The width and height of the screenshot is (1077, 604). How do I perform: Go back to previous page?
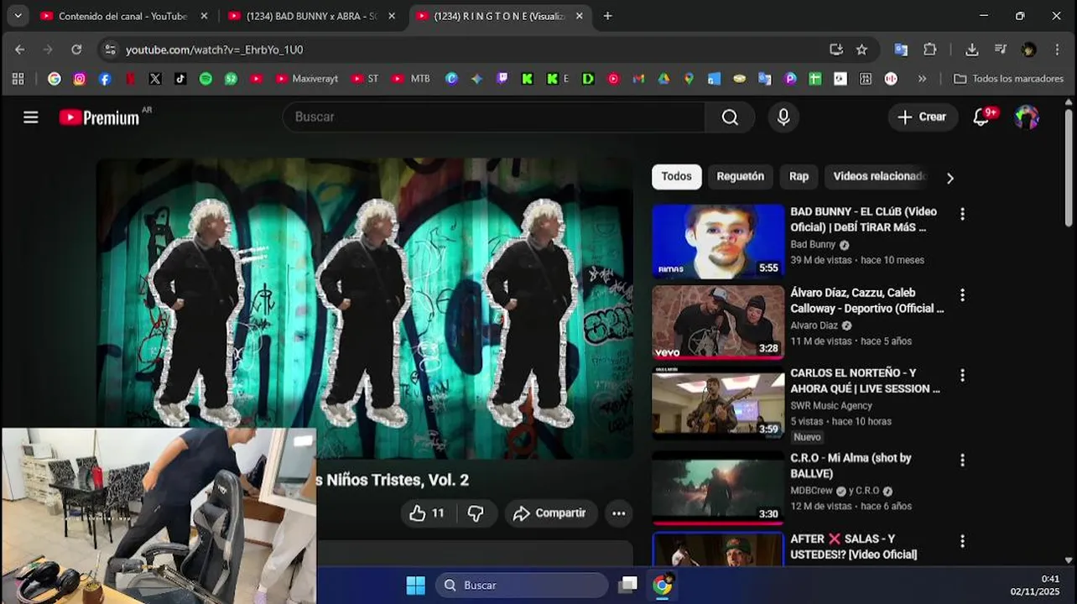20,49
